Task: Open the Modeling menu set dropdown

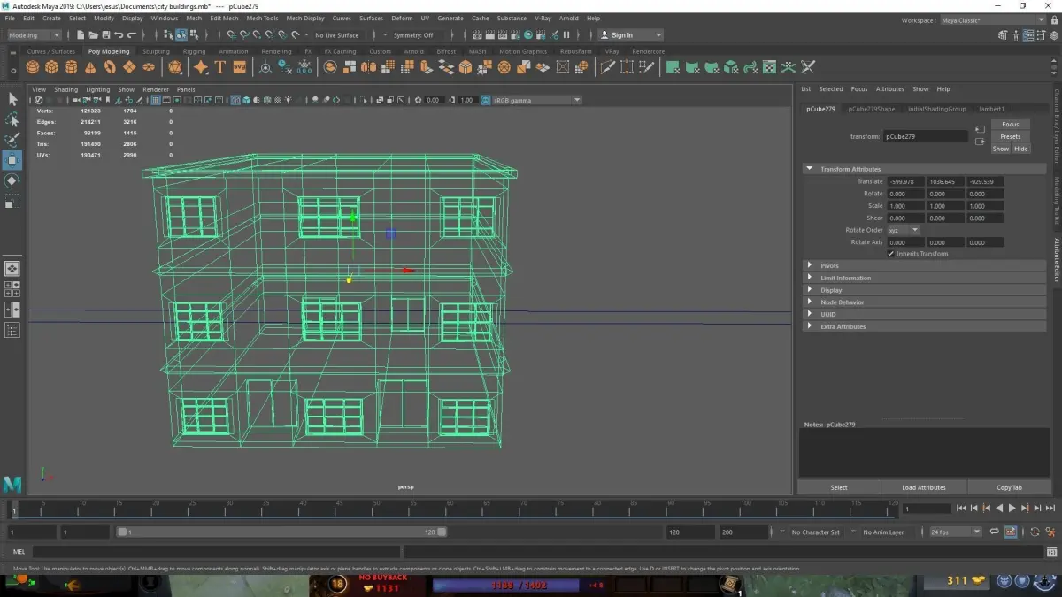Action: (x=34, y=35)
